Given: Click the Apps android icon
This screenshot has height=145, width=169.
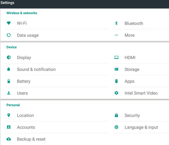Looking at the screenshot, I should coord(116,81).
